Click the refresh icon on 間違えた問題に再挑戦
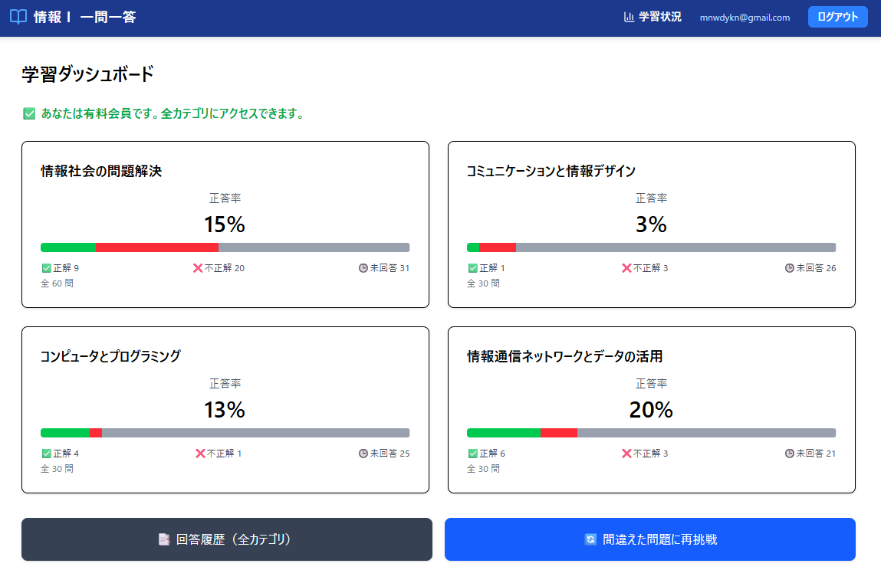The image size is (881, 570). [590, 539]
